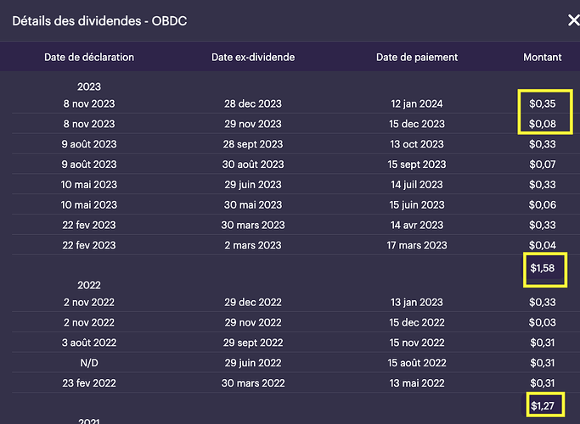Click ex-dividend date 29 nov 2023

pyautogui.click(x=253, y=124)
